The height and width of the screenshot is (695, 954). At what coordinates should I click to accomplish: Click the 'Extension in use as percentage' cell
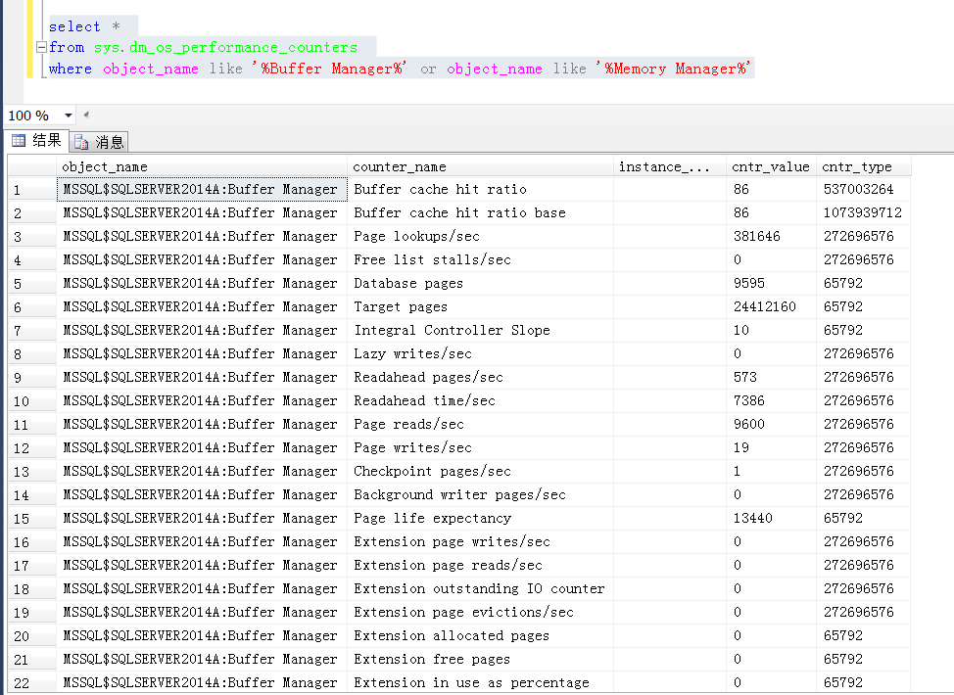click(x=481, y=683)
